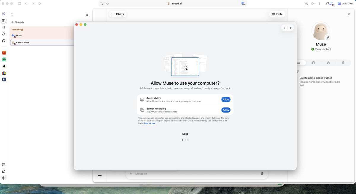Open site settings icon in address bar
This screenshot has width=356, height=194.
(102, 4)
